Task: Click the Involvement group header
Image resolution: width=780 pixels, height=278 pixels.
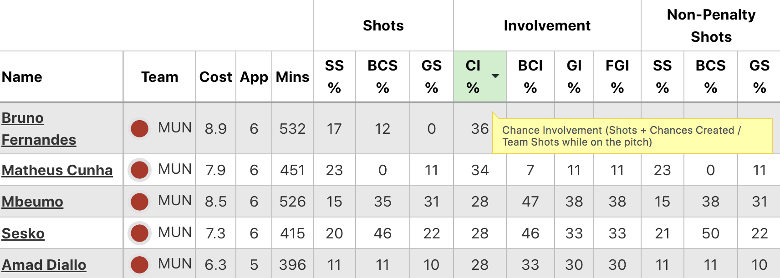Action: [x=547, y=25]
